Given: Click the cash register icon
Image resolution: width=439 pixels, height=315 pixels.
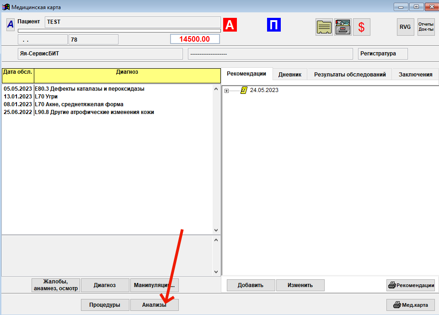Looking at the screenshot, I should (x=343, y=27).
